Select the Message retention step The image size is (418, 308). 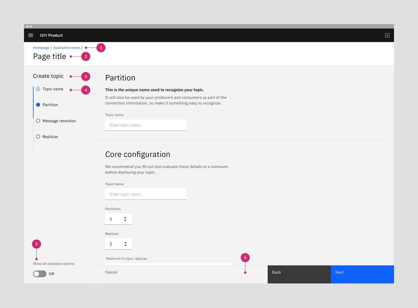(x=59, y=121)
